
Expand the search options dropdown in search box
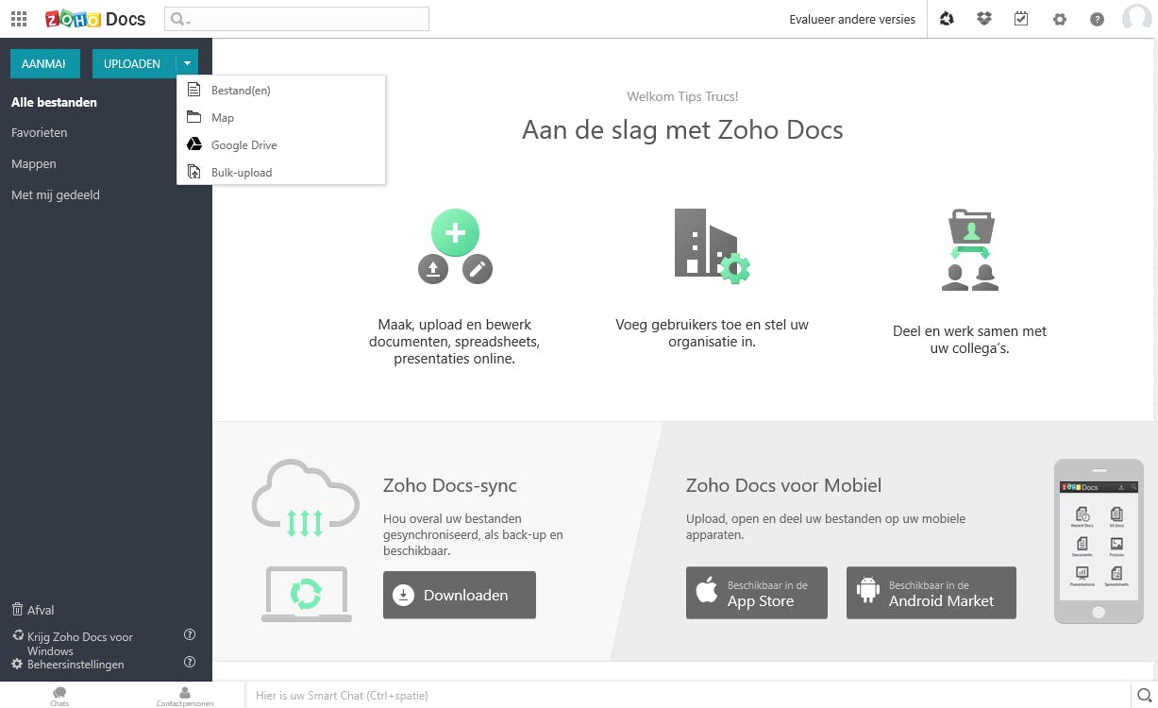click(188, 21)
